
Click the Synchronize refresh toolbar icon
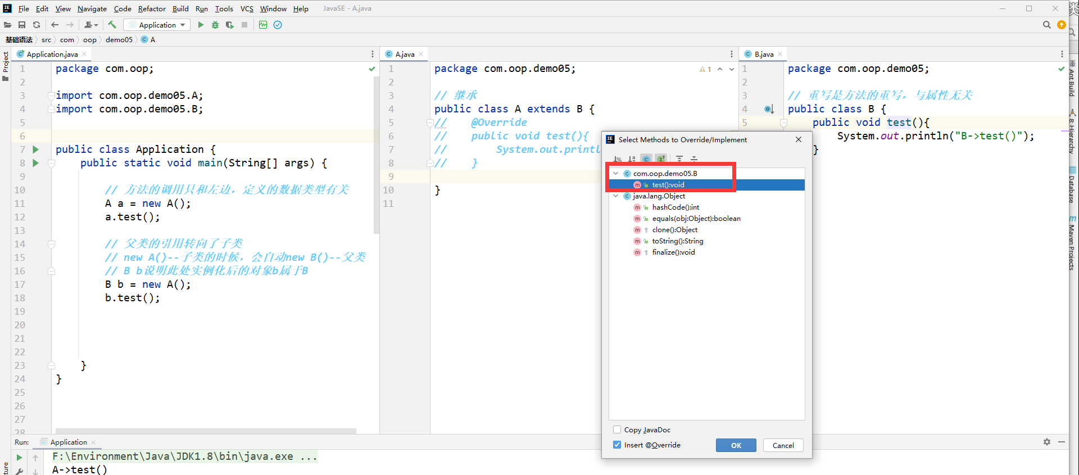[37, 25]
